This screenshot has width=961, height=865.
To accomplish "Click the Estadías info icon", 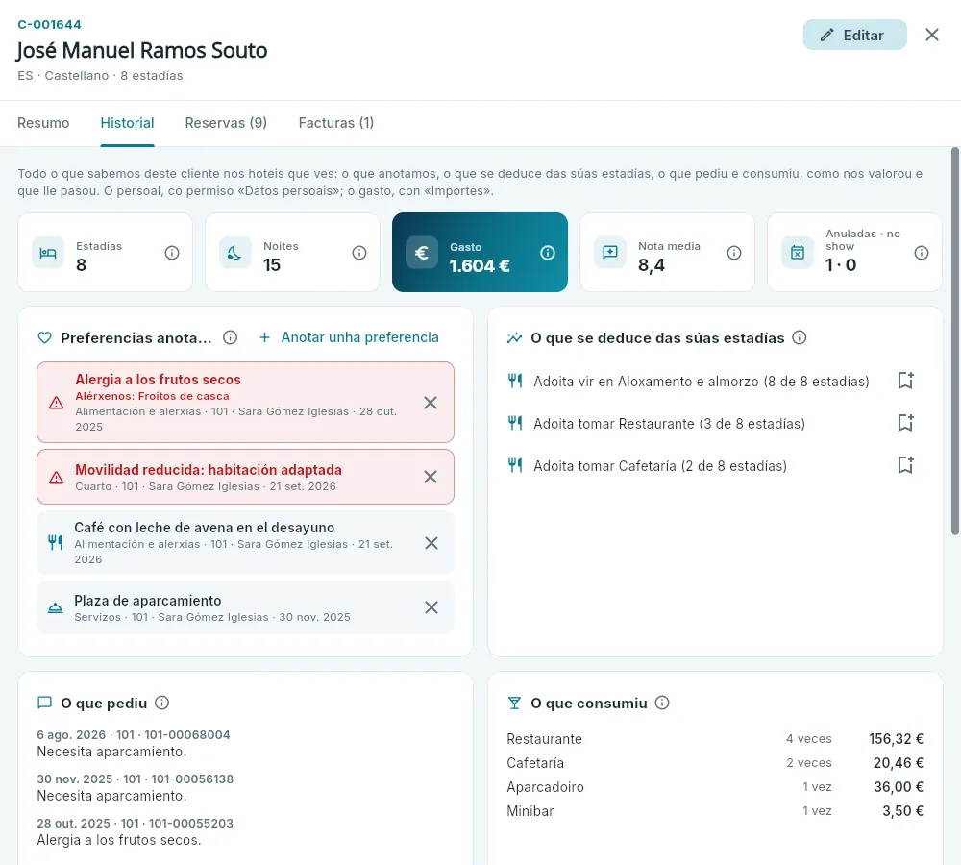I will [x=172, y=253].
